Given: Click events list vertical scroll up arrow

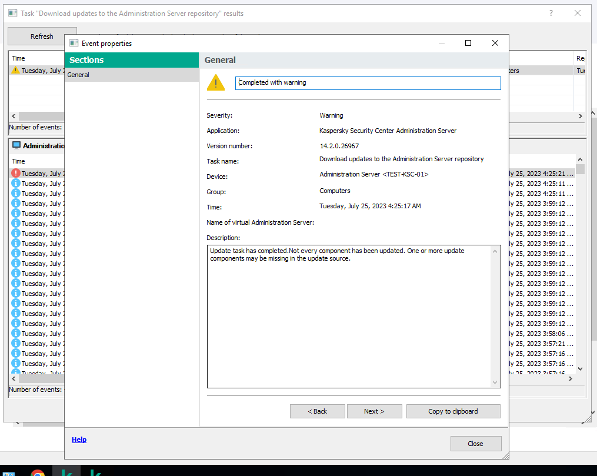Looking at the screenshot, I should click(x=581, y=159).
